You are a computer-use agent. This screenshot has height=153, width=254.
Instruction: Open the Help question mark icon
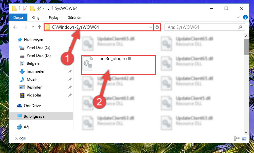[x=245, y=17]
